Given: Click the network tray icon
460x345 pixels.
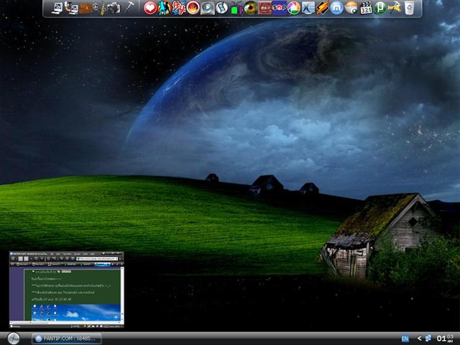Looking at the screenshot, I should 428,339.
